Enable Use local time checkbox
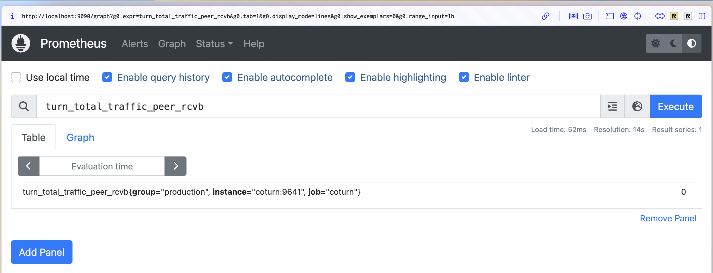 16,77
